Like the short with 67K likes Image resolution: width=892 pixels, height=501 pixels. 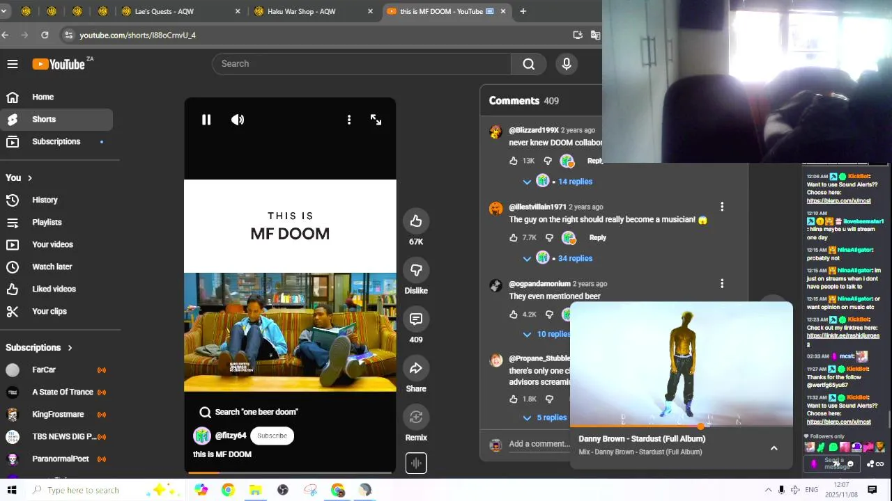tap(416, 221)
